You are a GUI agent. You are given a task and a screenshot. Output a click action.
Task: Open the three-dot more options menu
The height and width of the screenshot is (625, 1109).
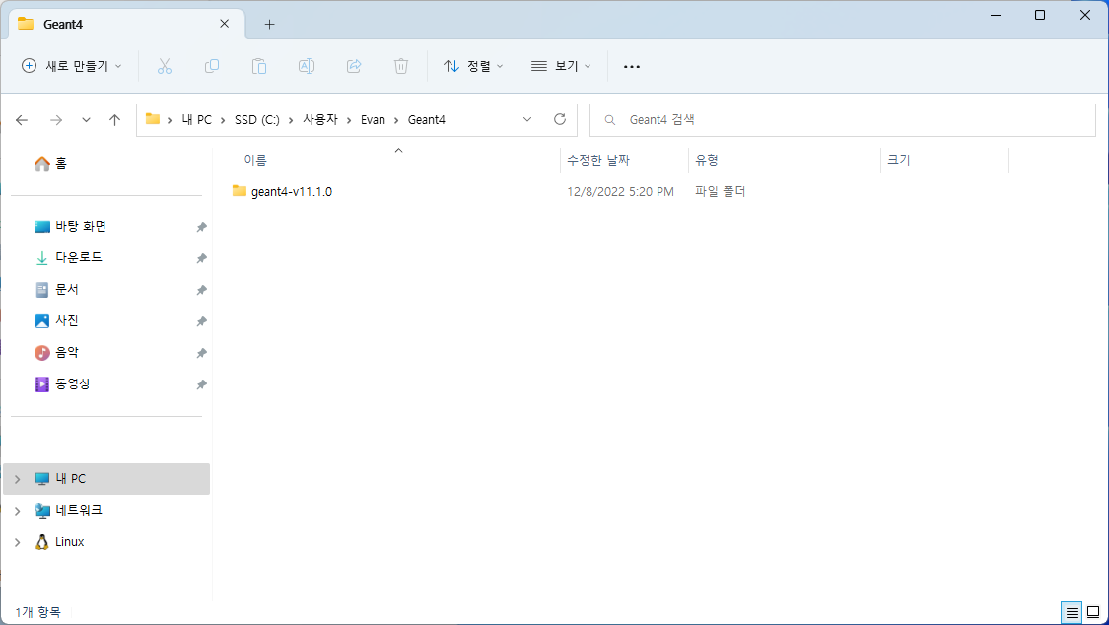(x=632, y=66)
